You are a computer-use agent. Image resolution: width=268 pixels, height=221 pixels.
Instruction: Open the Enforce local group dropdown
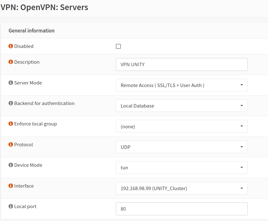click(x=182, y=126)
